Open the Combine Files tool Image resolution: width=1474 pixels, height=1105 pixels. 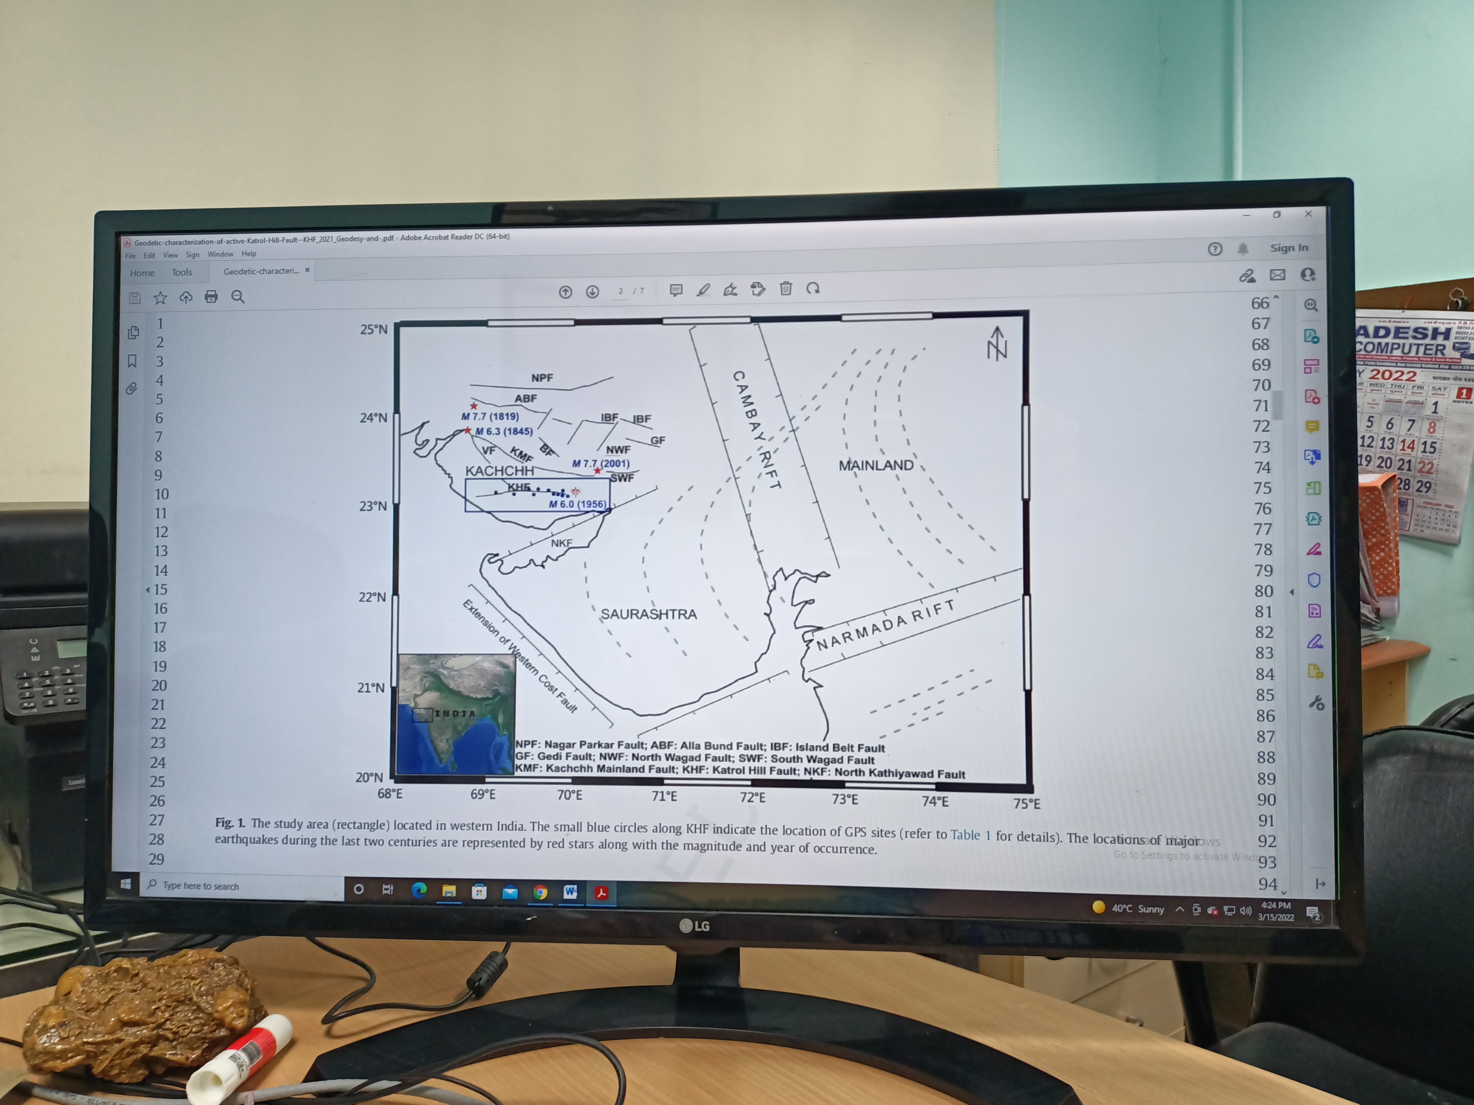click(1313, 457)
